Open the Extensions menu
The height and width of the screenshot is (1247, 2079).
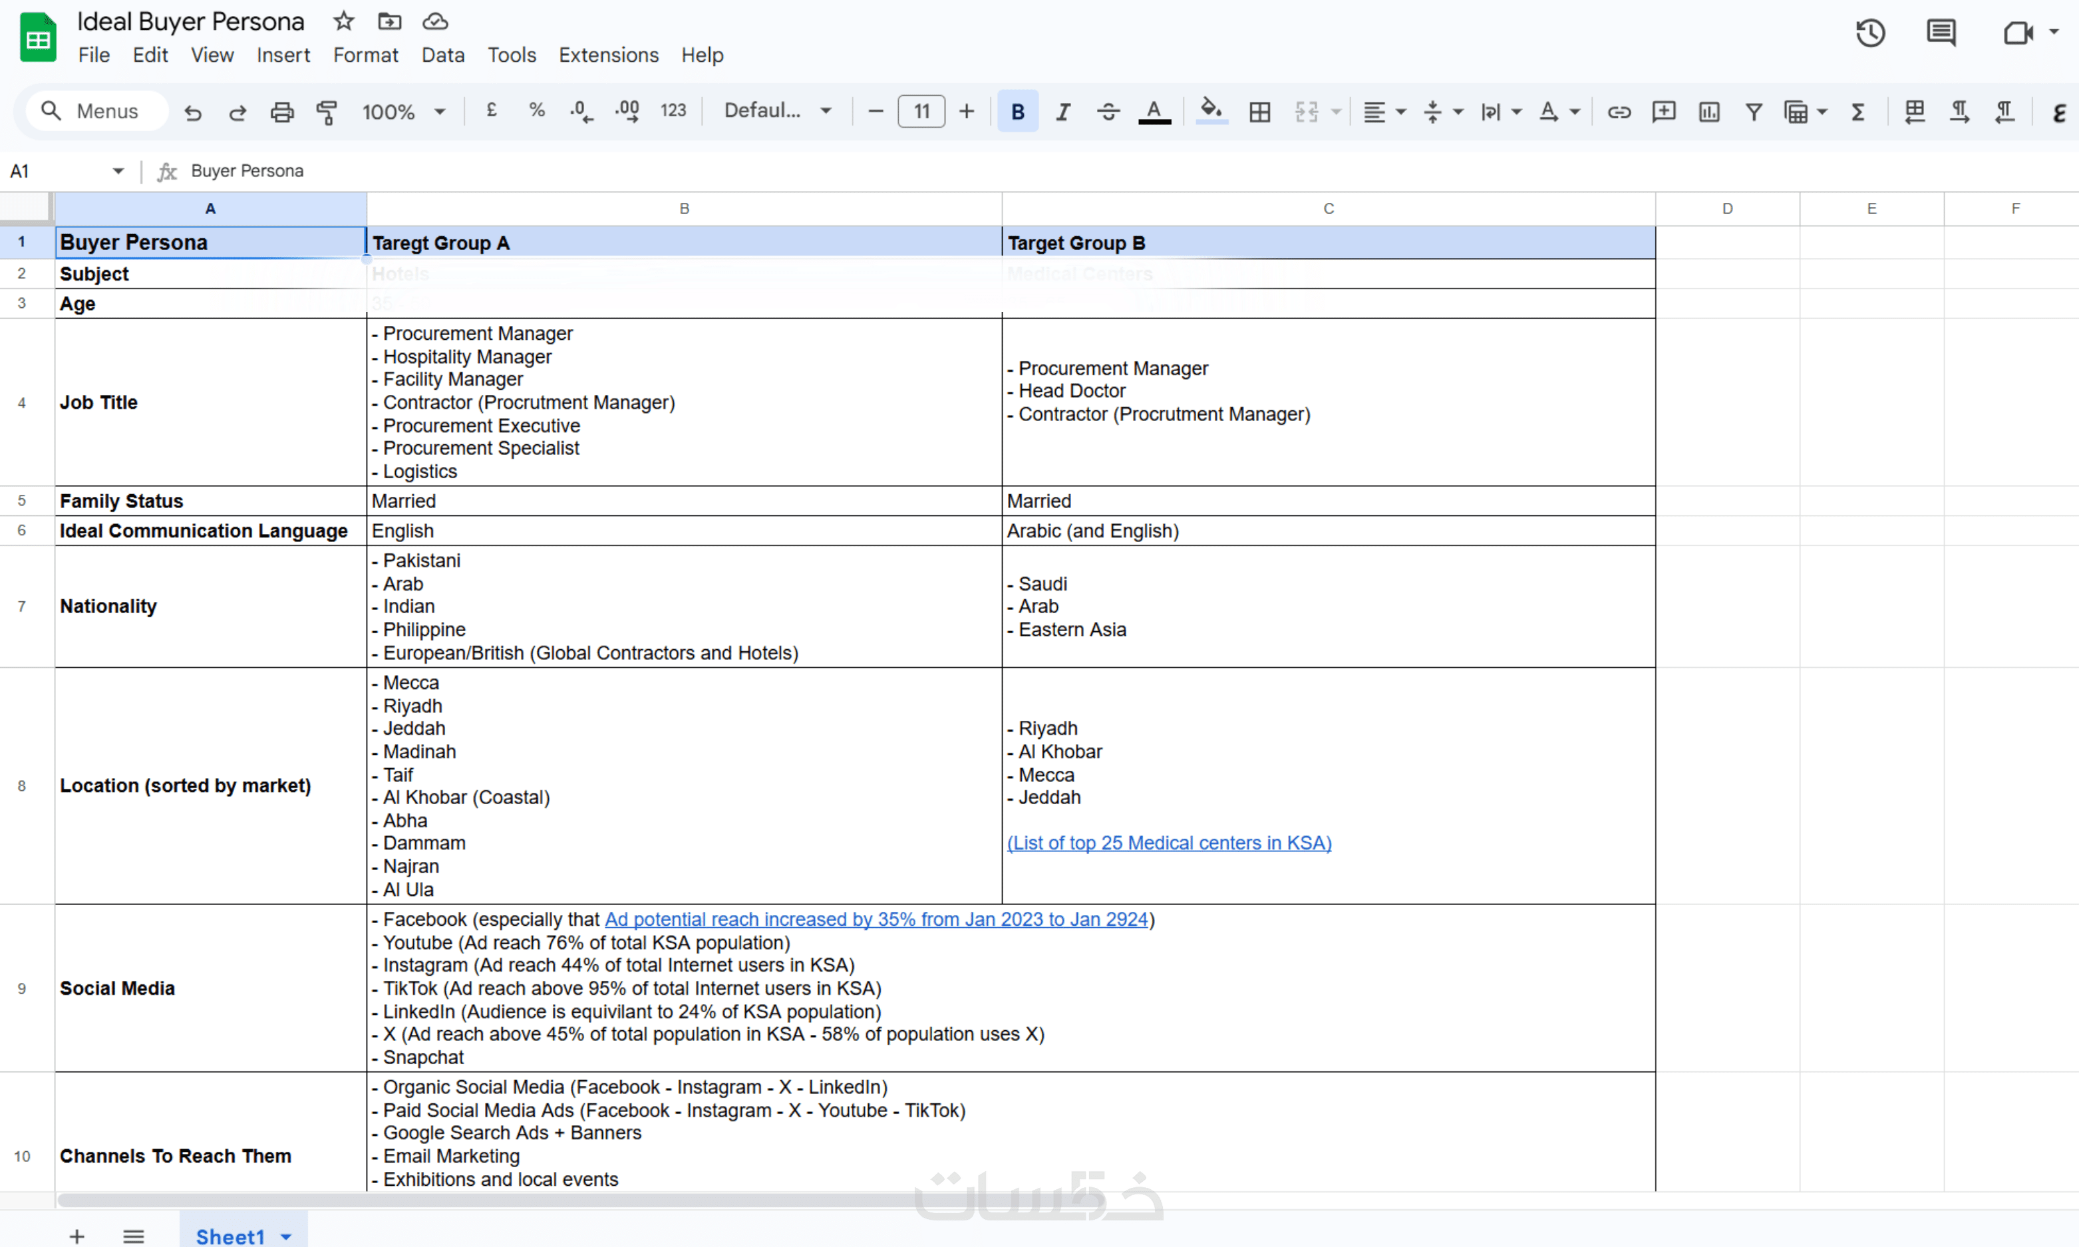(x=607, y=55)
